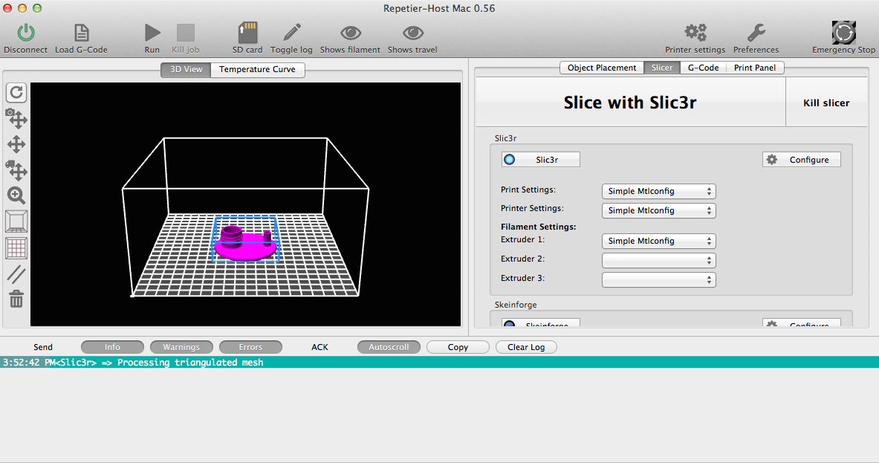This screenshot has width=879, height=463.
Task: Select the Slicer tab
Action: pyautogui.click(x=662, y=68)
